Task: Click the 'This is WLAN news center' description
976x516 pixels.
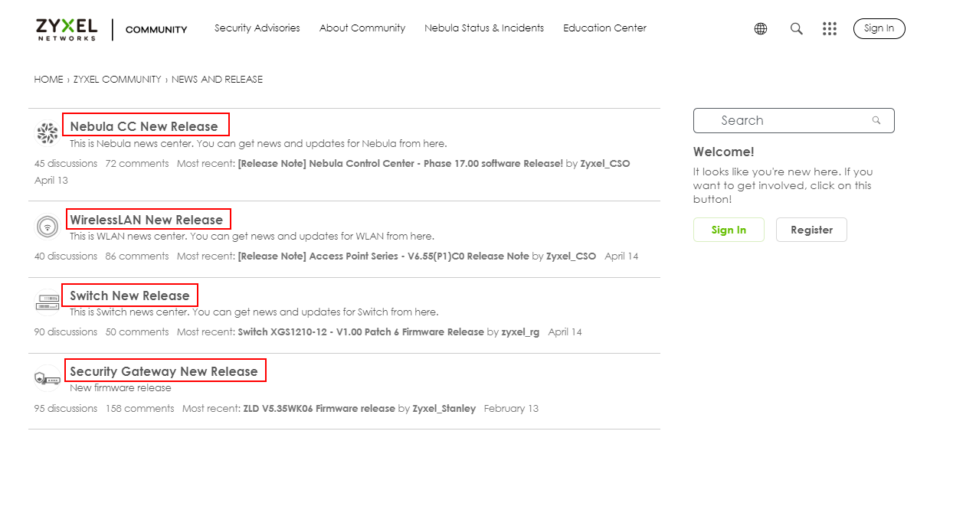Action: (252, 237)
